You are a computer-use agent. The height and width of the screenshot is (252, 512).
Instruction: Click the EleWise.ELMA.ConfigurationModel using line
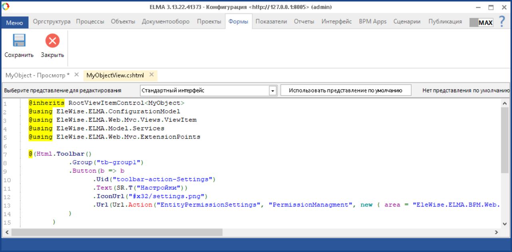pos(104,111)
